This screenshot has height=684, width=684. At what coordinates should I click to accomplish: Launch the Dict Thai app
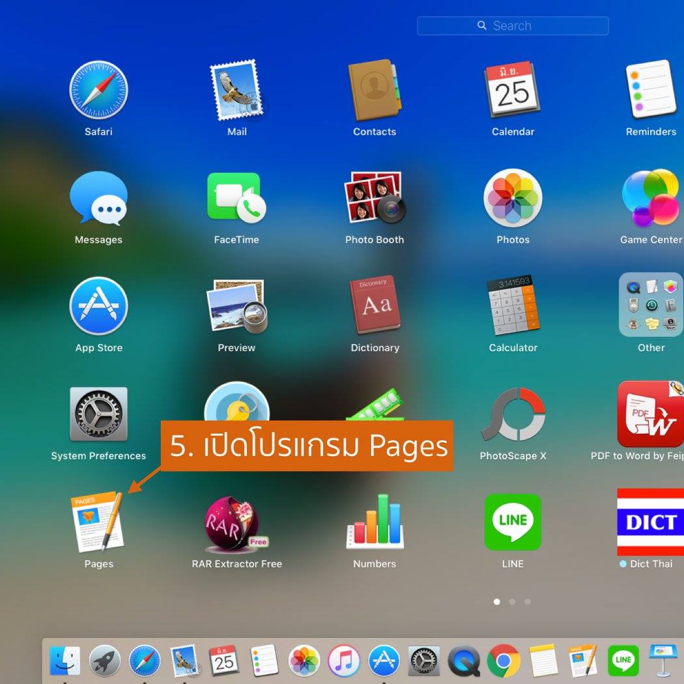tap(651, 522)
